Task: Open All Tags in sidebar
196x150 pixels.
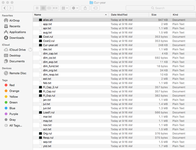Action: (x=15, y=126)
